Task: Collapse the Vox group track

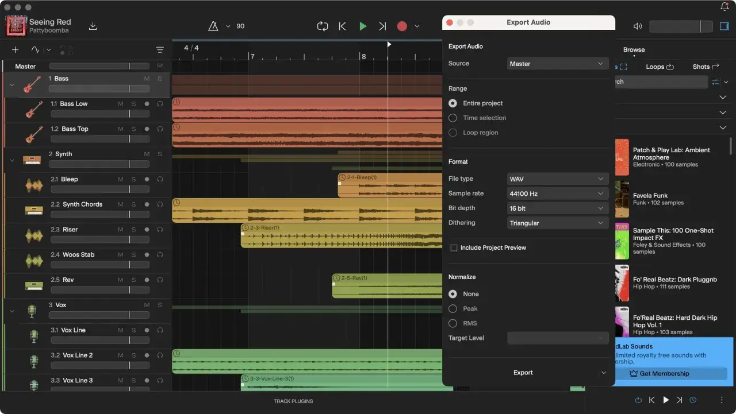Action: click(x=12, y=311)
